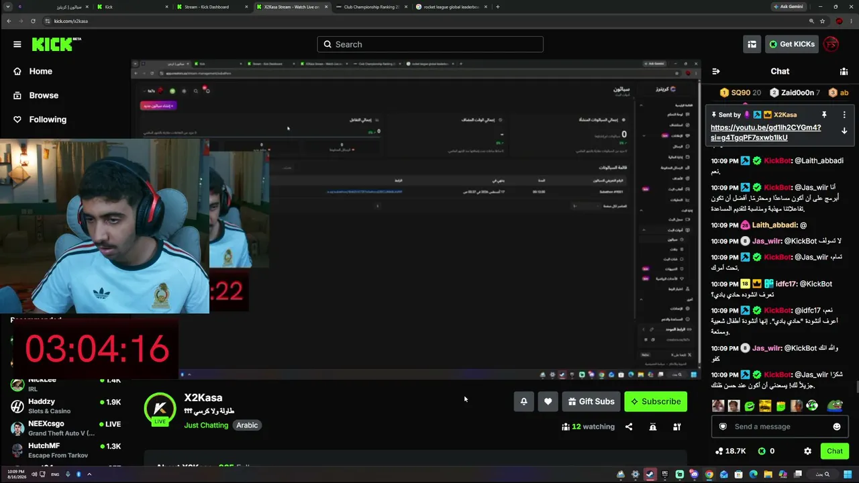Open the emoji picker in the message box

tap(837, 427)
